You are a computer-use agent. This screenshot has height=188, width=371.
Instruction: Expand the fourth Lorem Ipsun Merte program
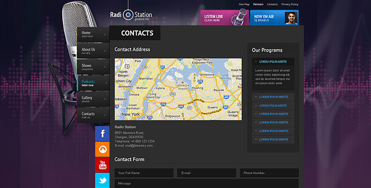coord(273,114)
